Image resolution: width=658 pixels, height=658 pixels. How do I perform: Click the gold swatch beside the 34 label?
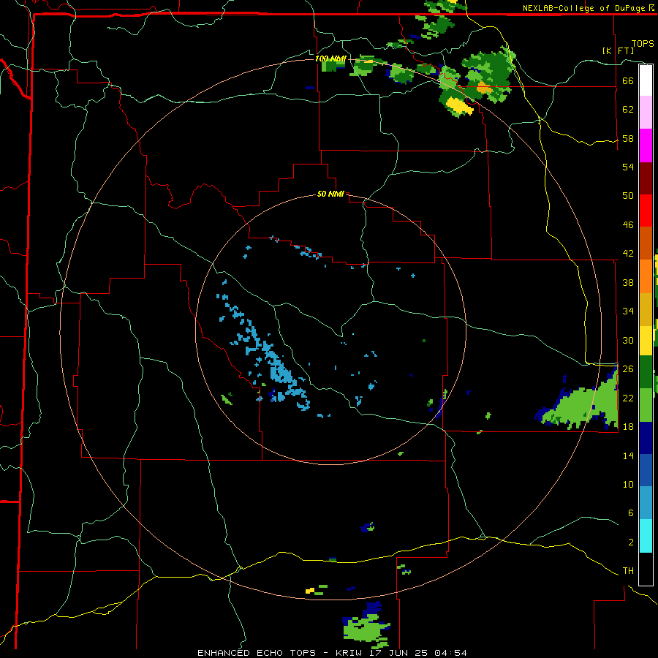click(x=646, y=309)
